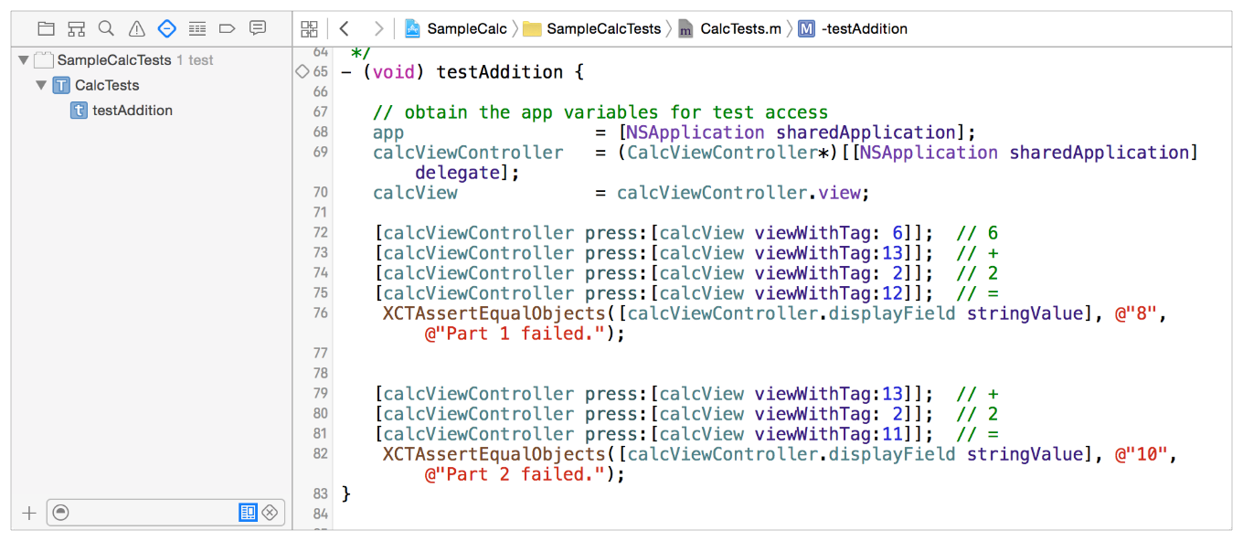The height and width of the screenshot is (541, 1243).
Task: Click the plus button in navigator footer
Action: pyautogui.click(x=29, y=513)
